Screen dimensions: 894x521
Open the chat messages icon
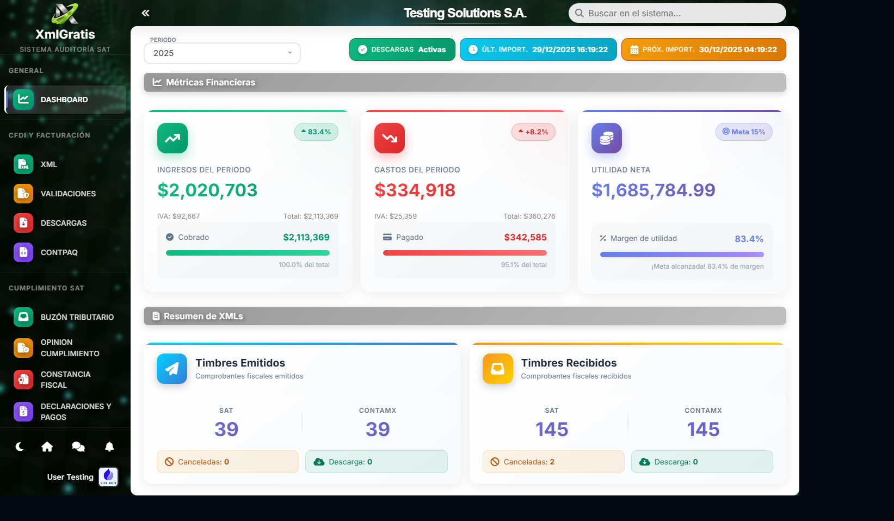point(78,446)
